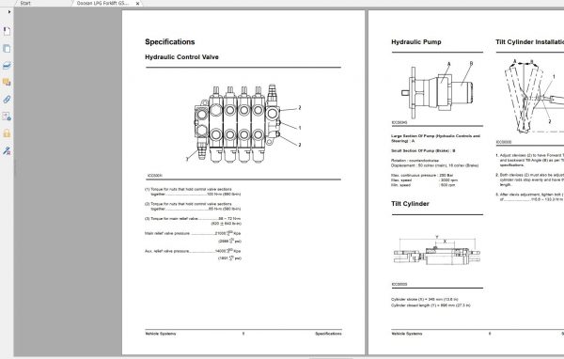Screen dimensions: 564x359
Task: Click 'Vehicle Systems' footer on the right page
Action: [407, 334]
